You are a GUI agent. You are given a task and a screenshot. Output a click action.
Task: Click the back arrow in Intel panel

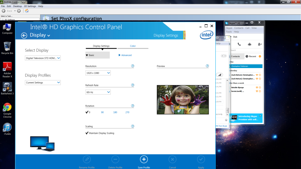[24, 36]
